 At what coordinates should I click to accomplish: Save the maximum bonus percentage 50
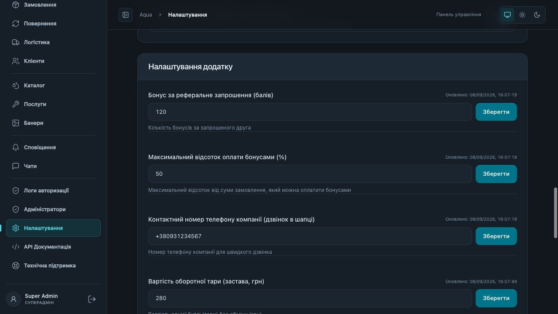pyautogui.click(x=496, y=174)
